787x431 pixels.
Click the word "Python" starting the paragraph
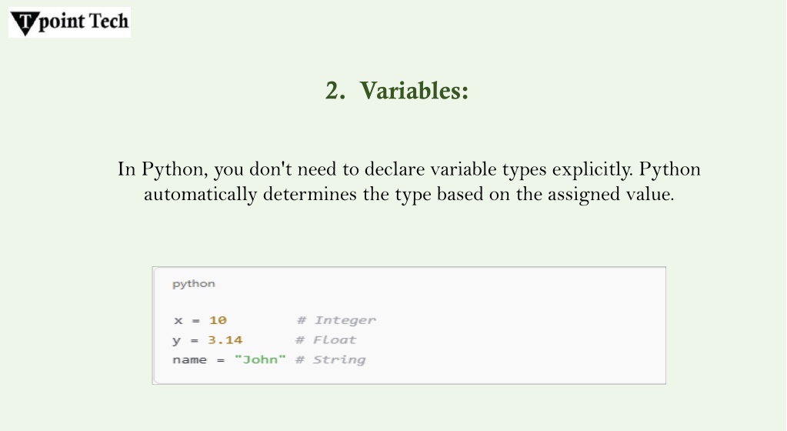(172, 169)
